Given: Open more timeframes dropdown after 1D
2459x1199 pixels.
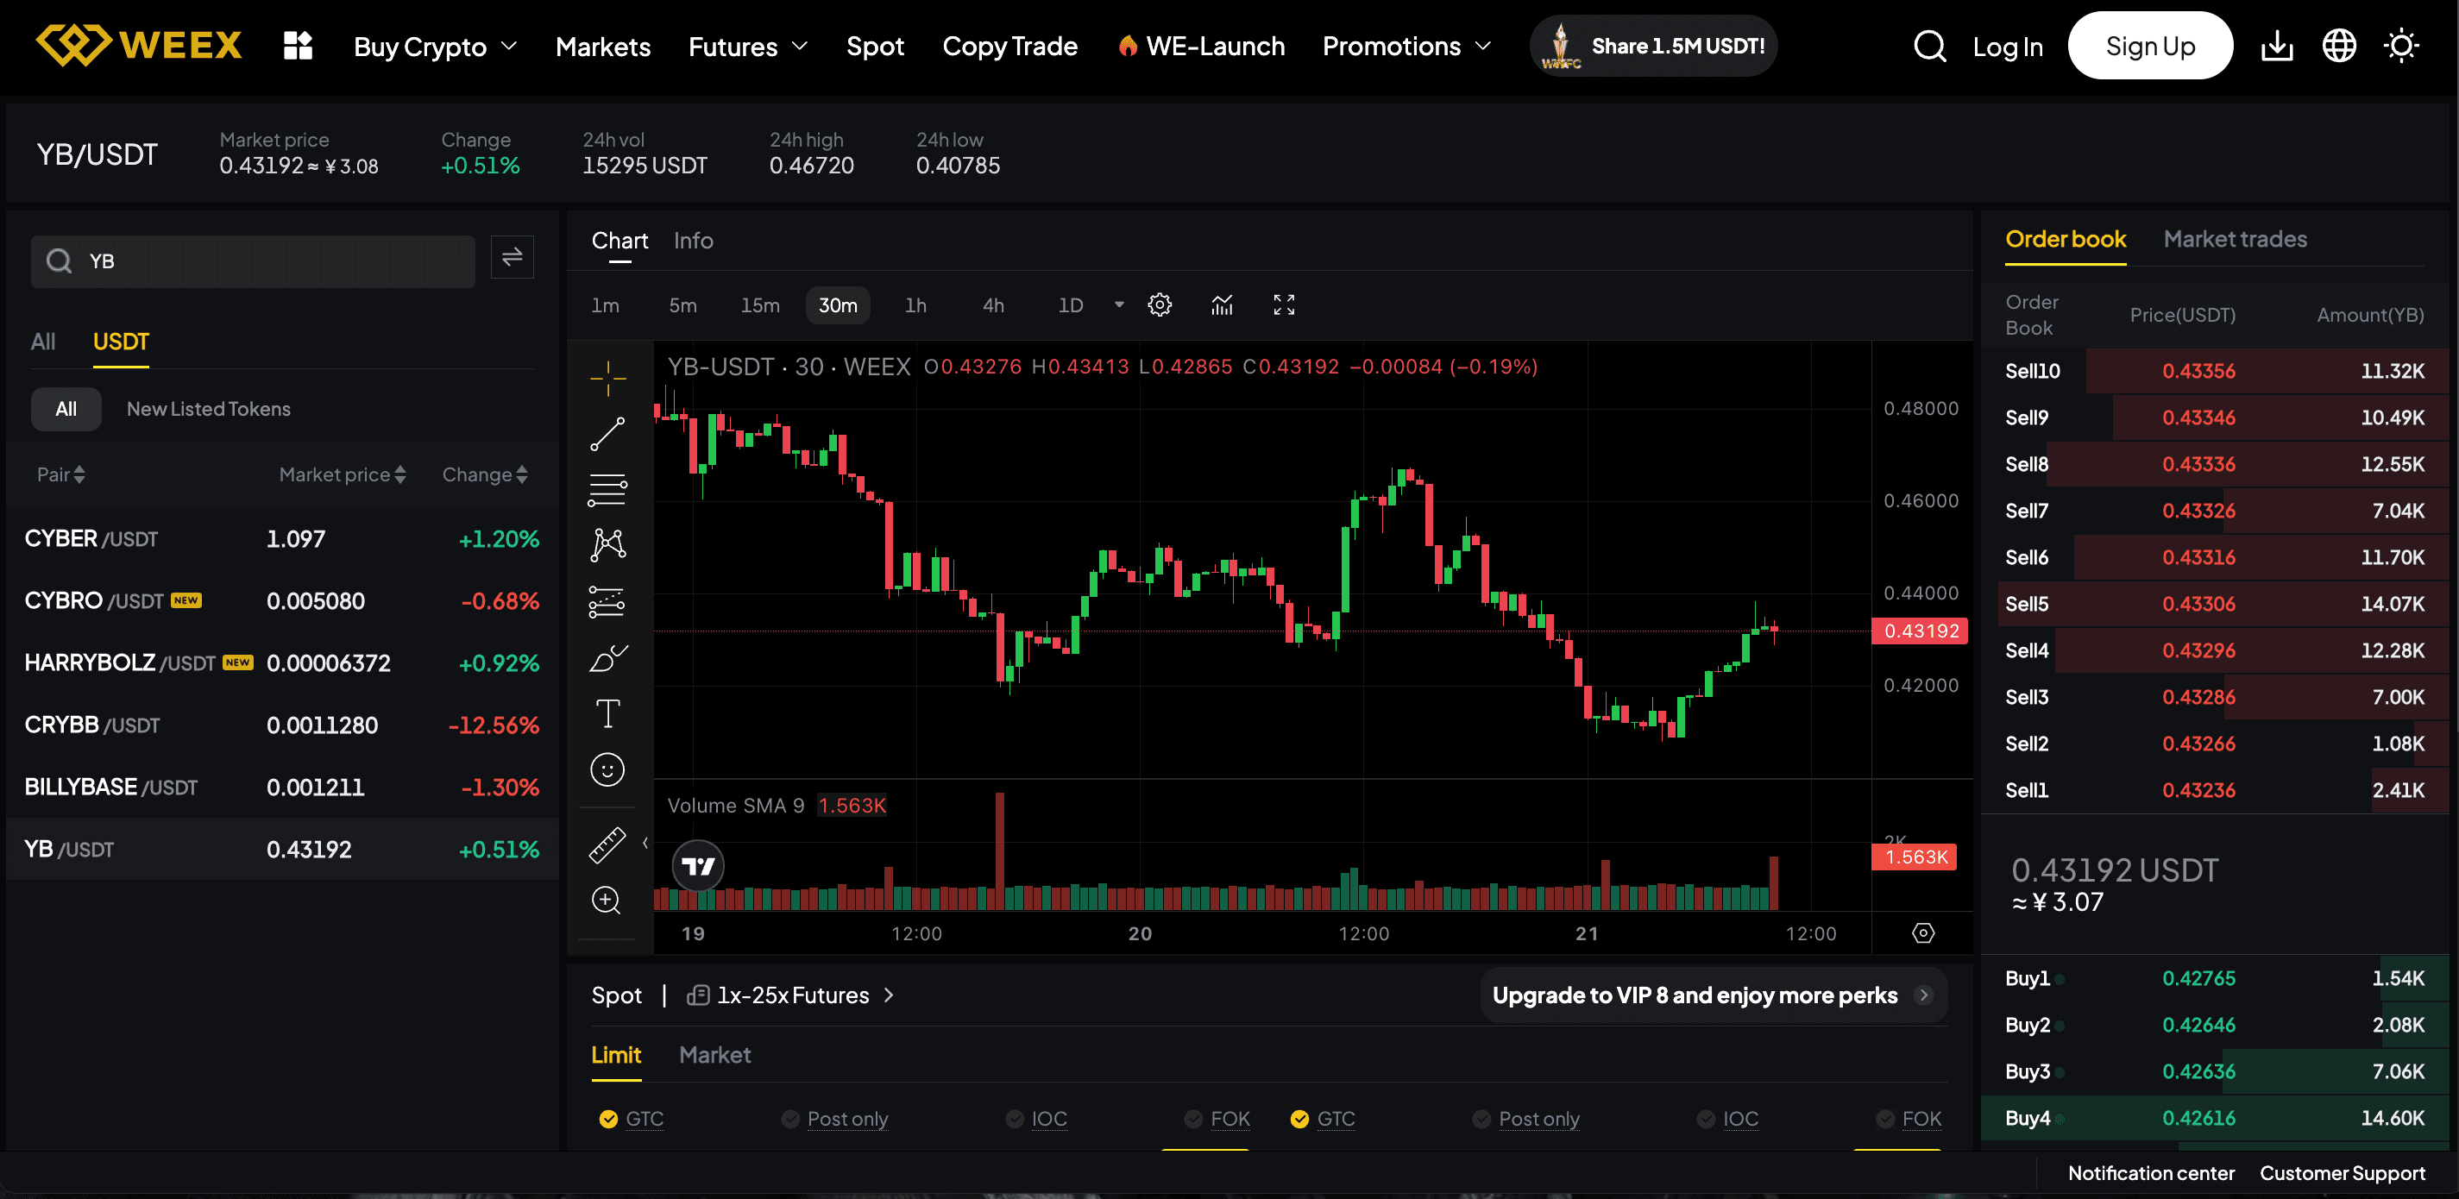Looking at the screenshot, I should click(x=1119, y=305).
